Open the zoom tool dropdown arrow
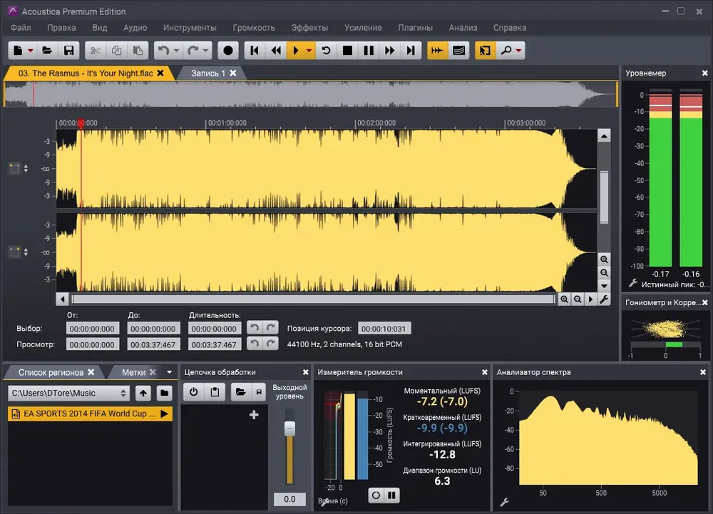Screen dimensions: 713x514 point(518,51)
